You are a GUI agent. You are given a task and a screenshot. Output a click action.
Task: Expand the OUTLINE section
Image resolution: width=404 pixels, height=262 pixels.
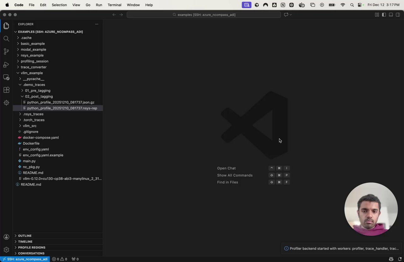click(x=58, y=236)
